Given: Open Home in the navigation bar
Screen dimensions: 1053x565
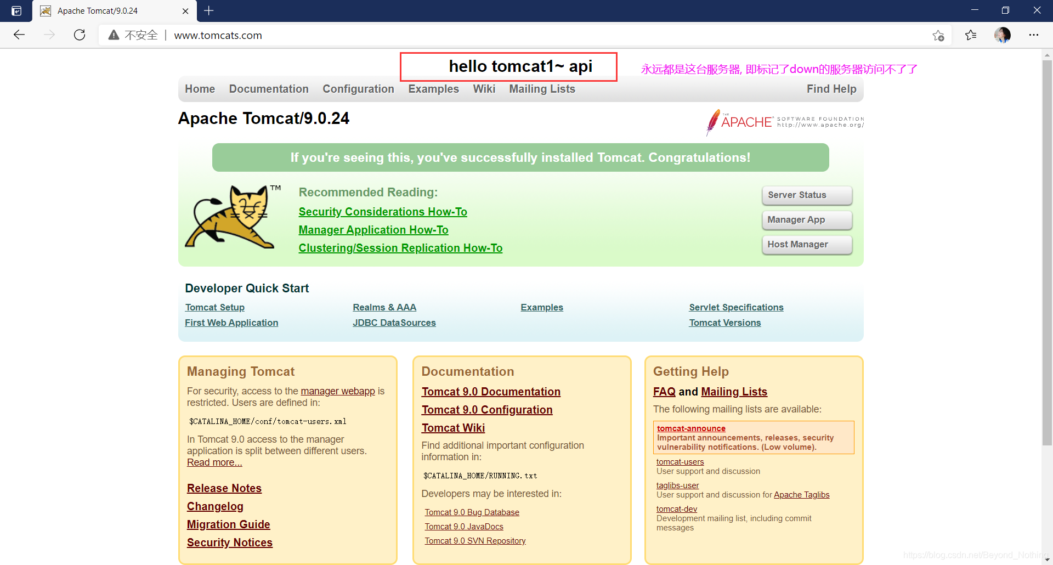Looking at the screenshot, I should [x=200, y=89].
